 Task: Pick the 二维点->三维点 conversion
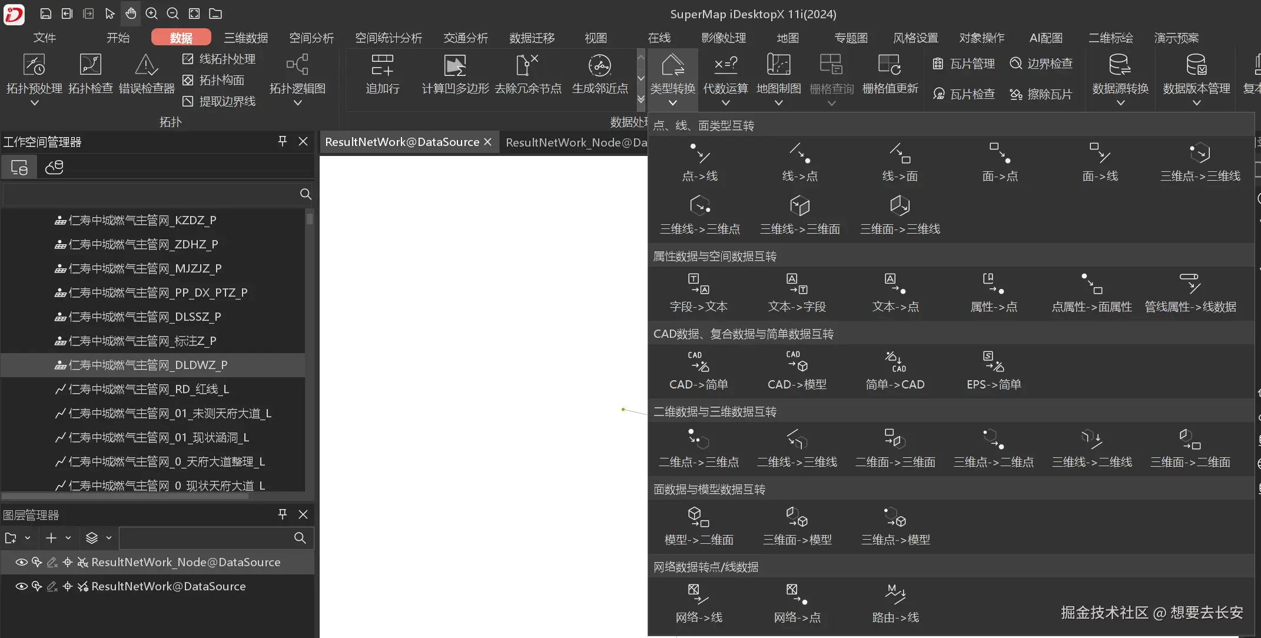pos(699,447)
